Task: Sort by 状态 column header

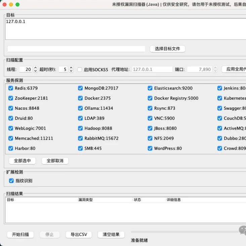Action: pyautogui.click(x=150, y=200)
